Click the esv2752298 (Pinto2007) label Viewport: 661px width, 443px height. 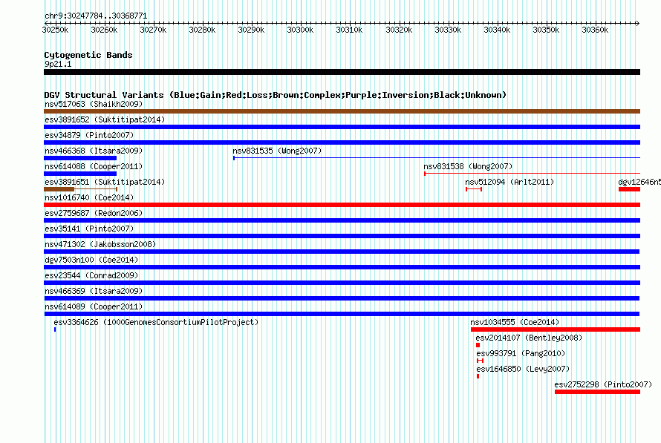(603, 384)
